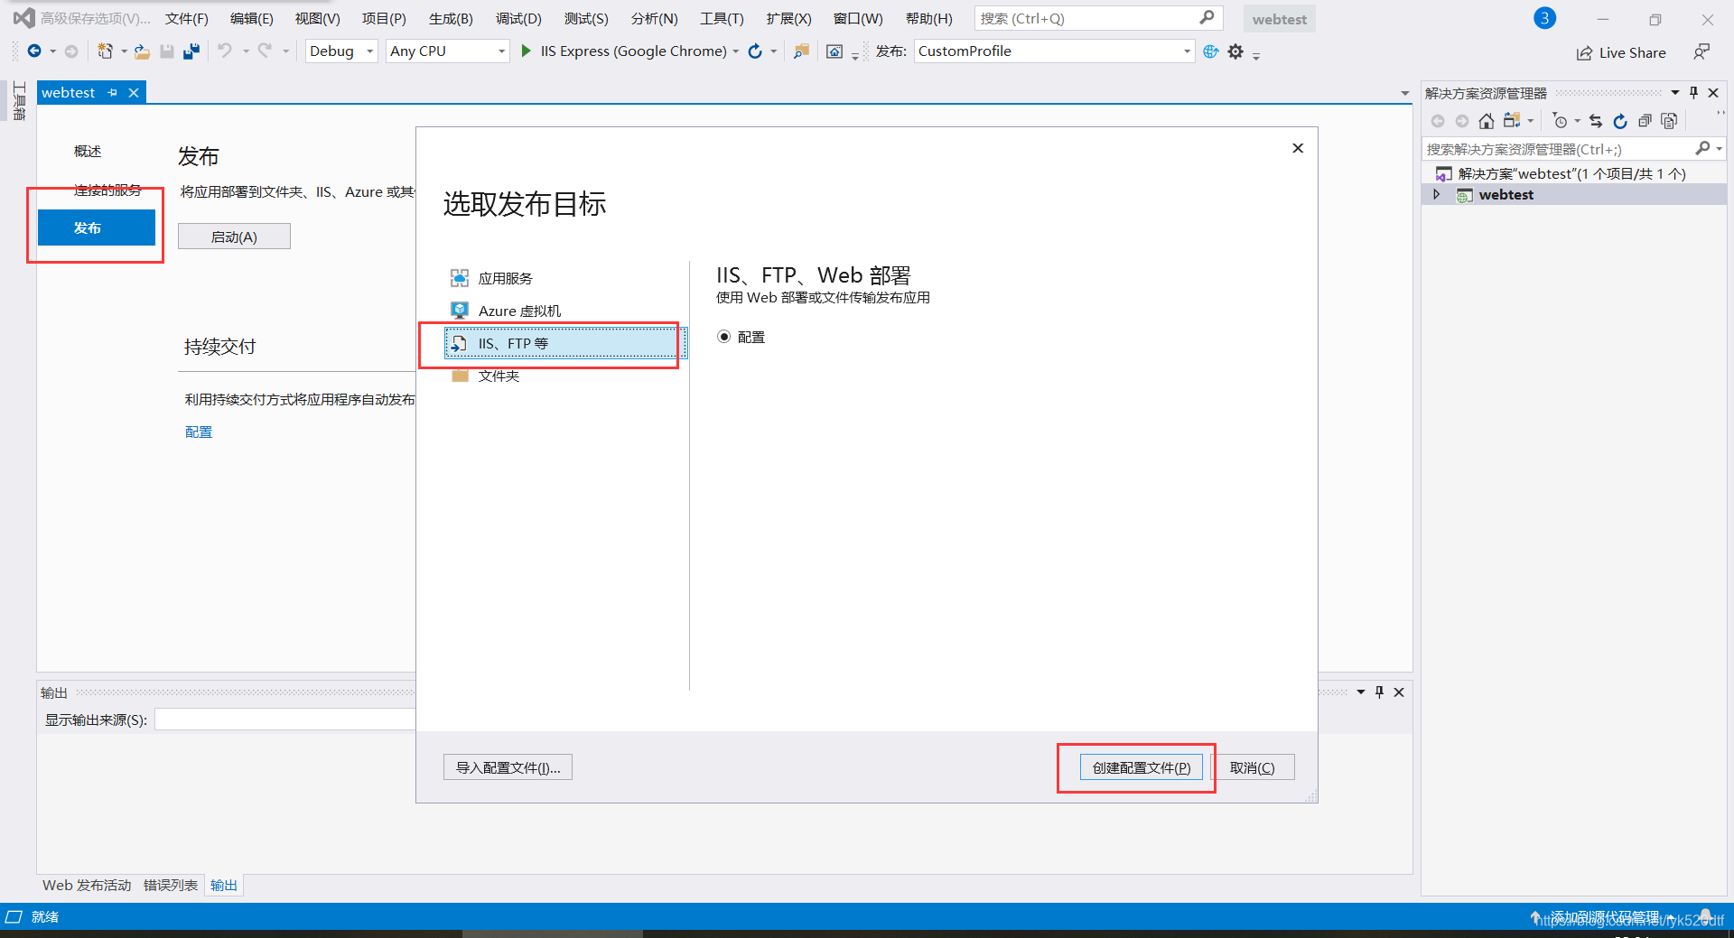The width and height of the screenshot is (1734, 938).
Task: Click the find in files icon
Action: click(x=801, y=51)
